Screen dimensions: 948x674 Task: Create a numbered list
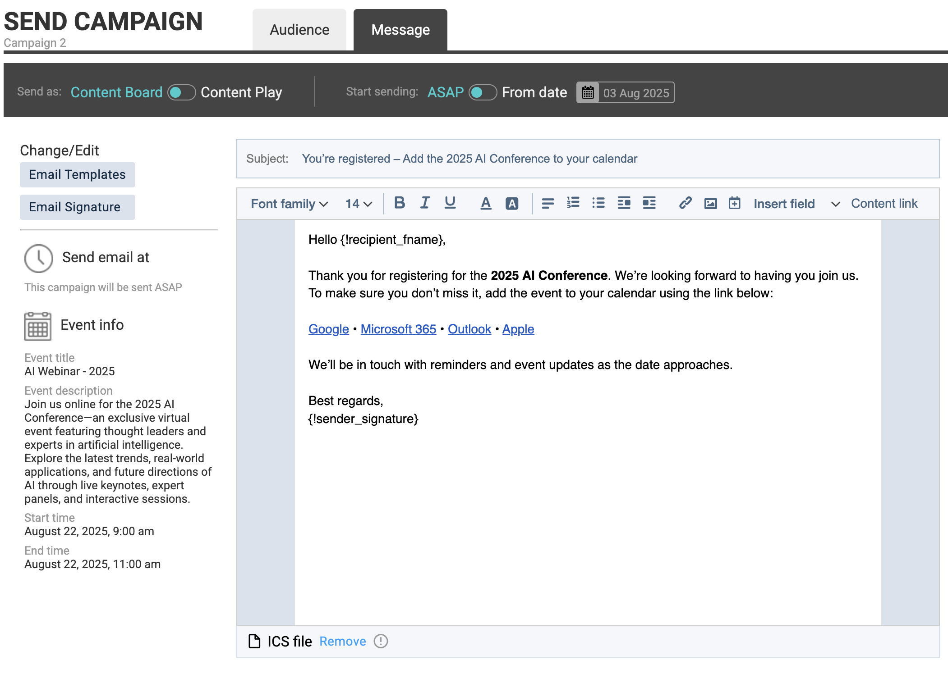point(573,203)
